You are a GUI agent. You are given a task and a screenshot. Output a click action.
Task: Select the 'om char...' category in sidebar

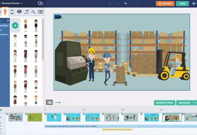click(5, 25)
